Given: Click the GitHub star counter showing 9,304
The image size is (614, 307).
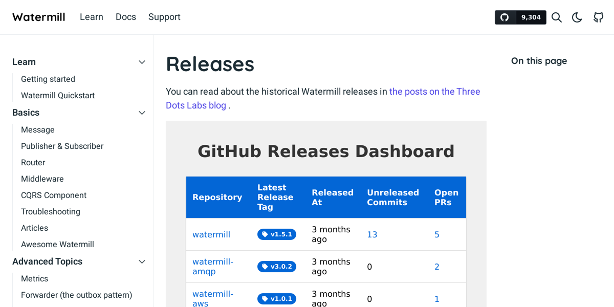Looking at the screenshot, I should tap(533, 17).
